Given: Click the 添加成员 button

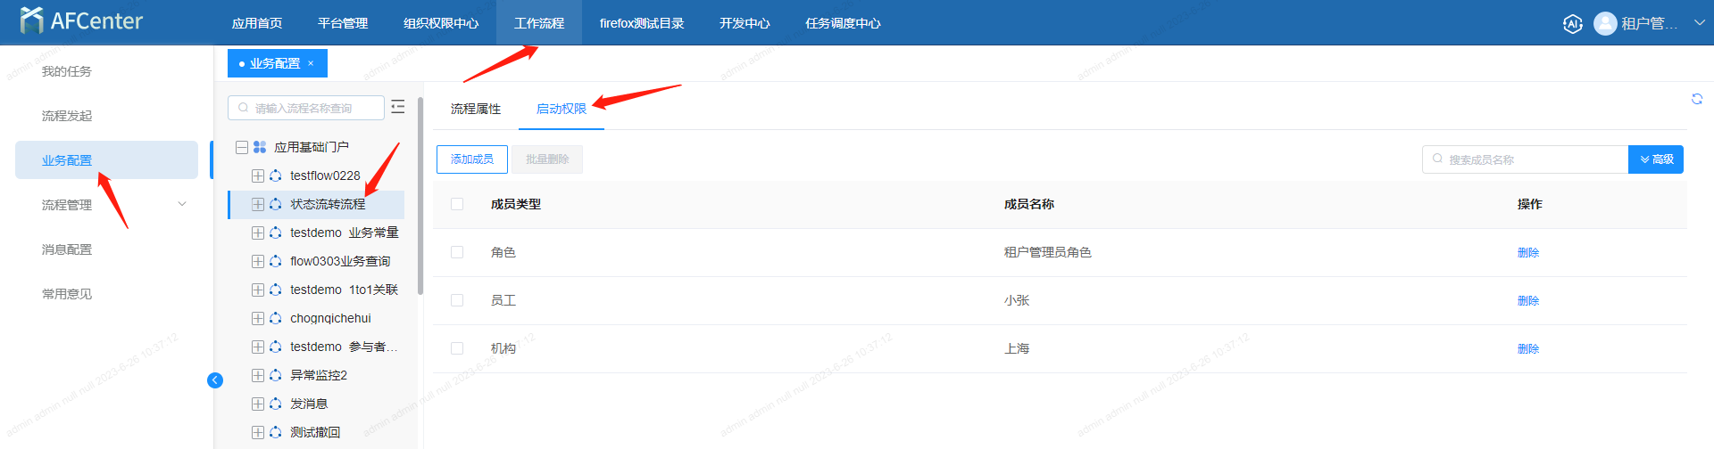Looking at the screenshot, I should click(x=472, y=159).
